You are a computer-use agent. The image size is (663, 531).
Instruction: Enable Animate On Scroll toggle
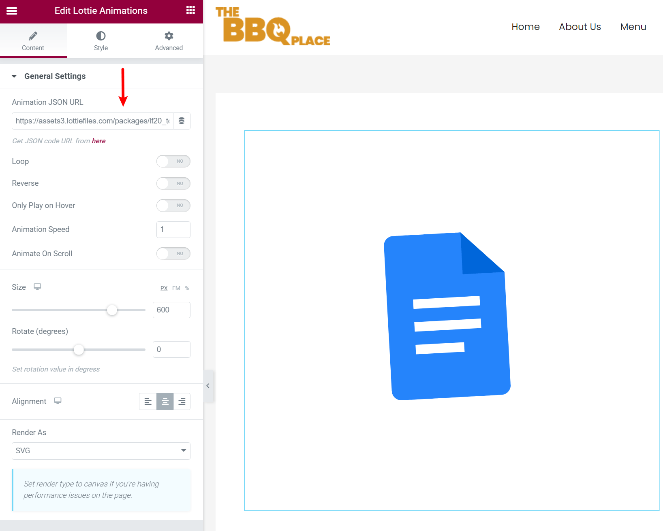[173, 253]
